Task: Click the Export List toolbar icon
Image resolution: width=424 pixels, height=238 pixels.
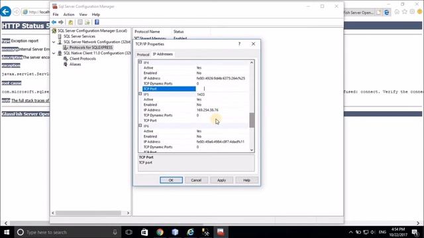Action: [87, 22]
